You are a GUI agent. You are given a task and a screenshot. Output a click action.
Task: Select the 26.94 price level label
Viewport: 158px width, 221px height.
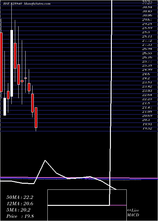(147, 49)
